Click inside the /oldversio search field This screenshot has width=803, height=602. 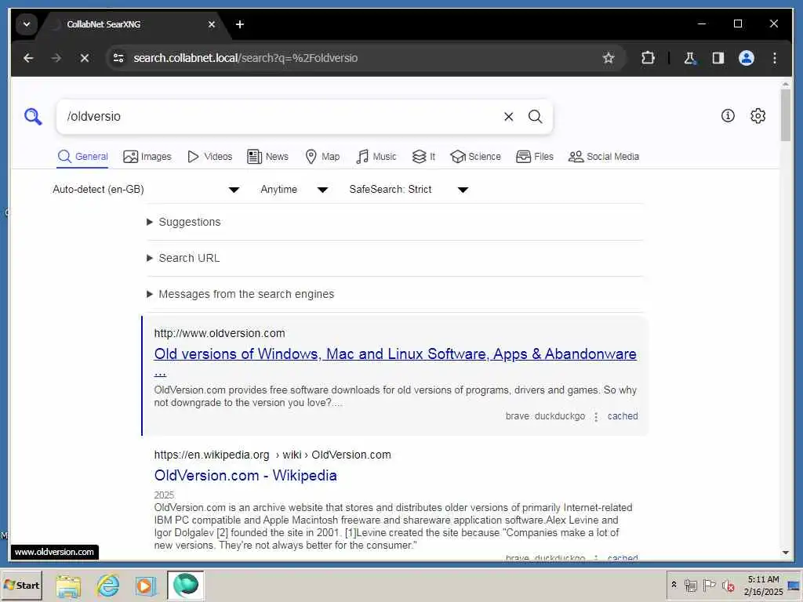(279, 117)
